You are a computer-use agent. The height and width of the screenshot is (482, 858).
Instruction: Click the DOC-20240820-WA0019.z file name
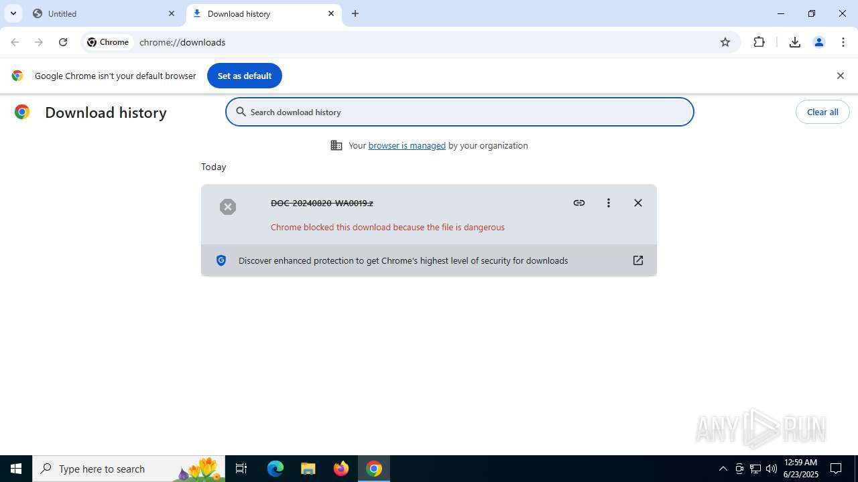pos(322,203)
